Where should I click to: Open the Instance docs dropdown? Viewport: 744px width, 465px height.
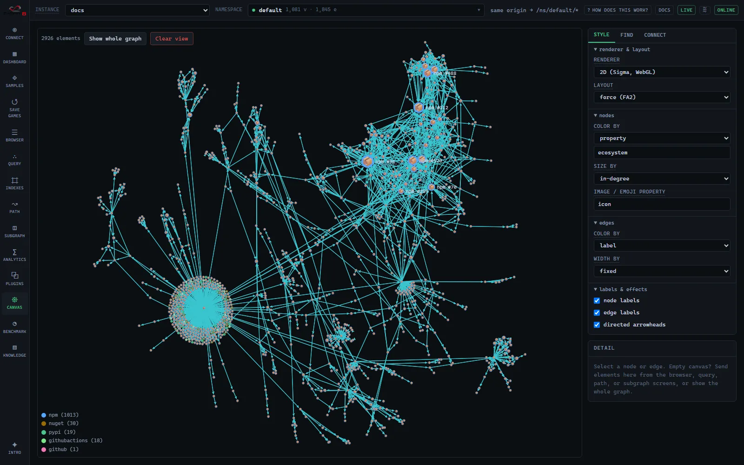(138, 10)
